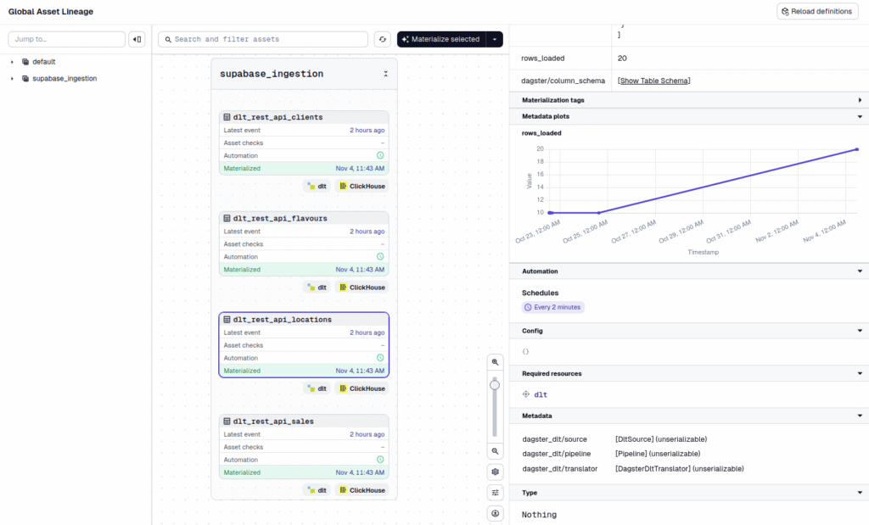
Task: Click the zoom in magnifier icon
Action: pyautogui.click(x=495, y=362)
